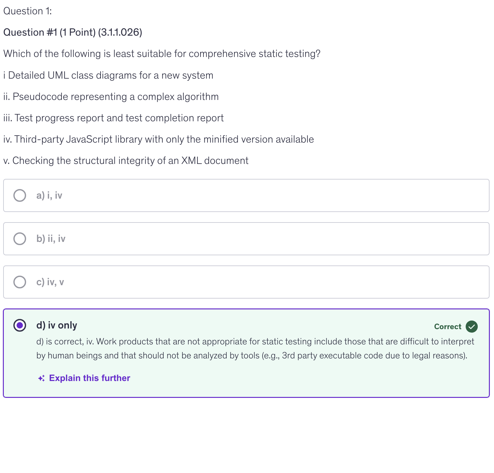Click statement ii about pseudocode algorithm
This screenshot has width=494, height=473.
coord(111,97)
